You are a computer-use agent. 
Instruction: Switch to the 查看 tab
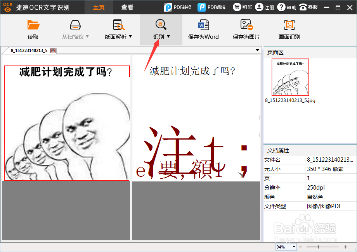coord(127,7)
